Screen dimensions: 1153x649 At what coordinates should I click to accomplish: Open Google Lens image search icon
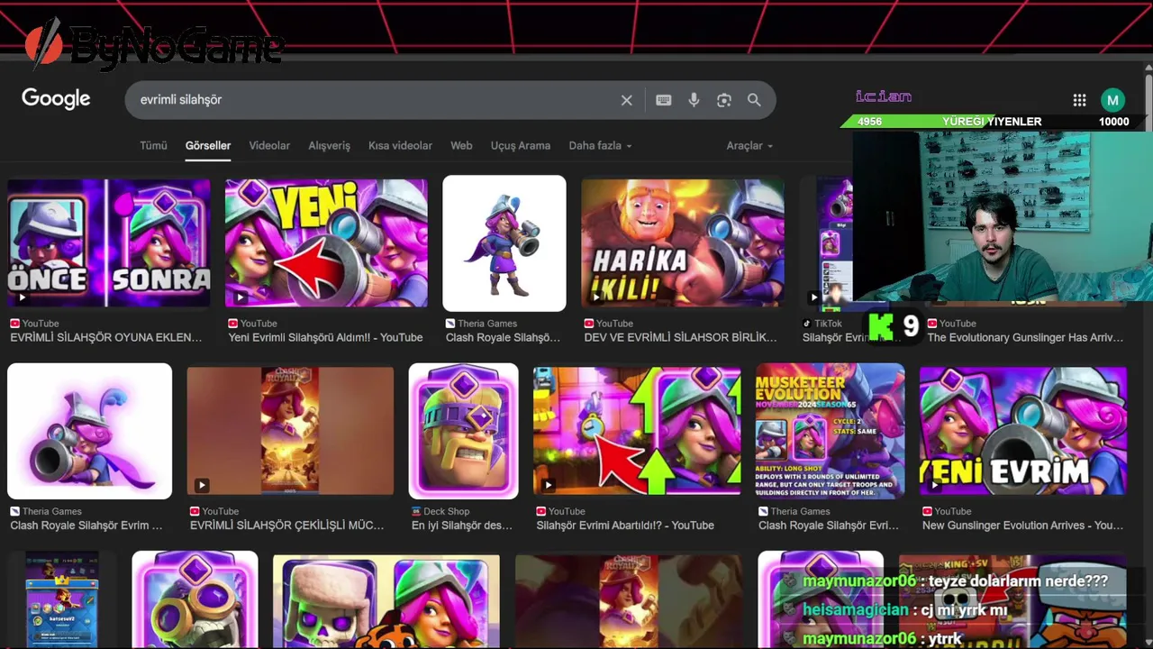coord(724,100)
